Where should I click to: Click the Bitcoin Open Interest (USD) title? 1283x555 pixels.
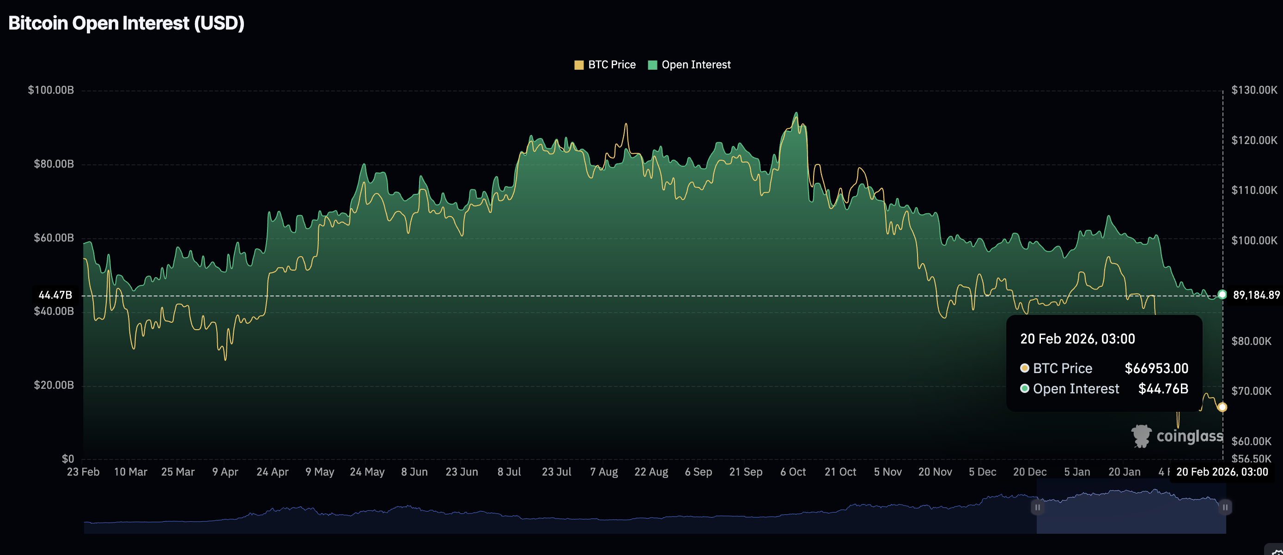coord(127,23)
